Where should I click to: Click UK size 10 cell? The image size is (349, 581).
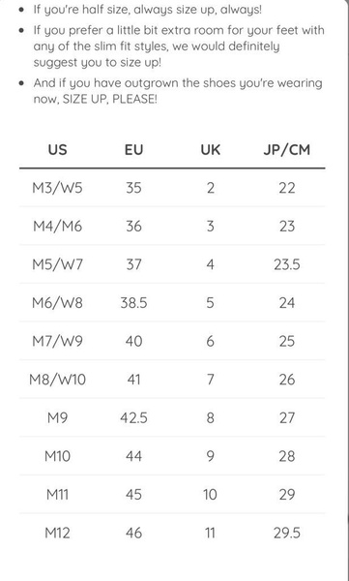[210, 495]
